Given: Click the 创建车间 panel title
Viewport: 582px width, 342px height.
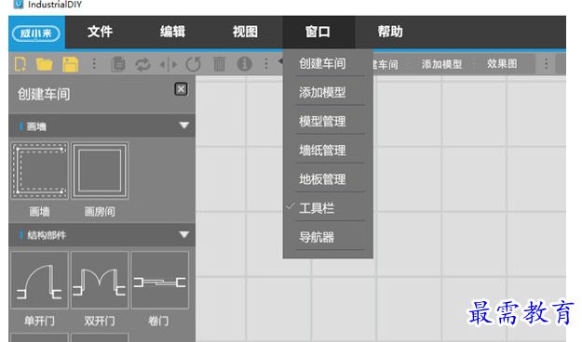Looking at the screenshot, I should click(44, 94).
